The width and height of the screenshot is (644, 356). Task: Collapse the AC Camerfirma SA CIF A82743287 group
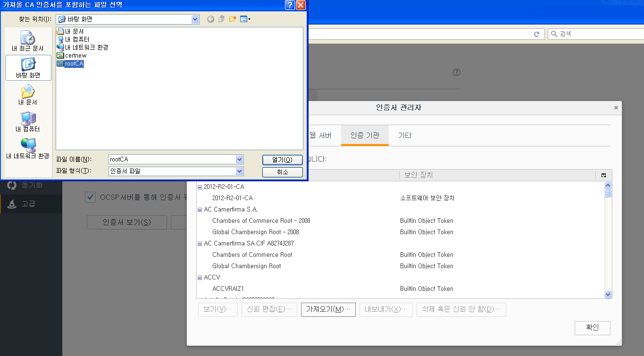click(x=200, y=244)
